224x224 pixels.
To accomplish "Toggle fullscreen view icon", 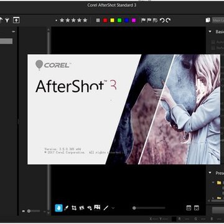I will point(197,208).
